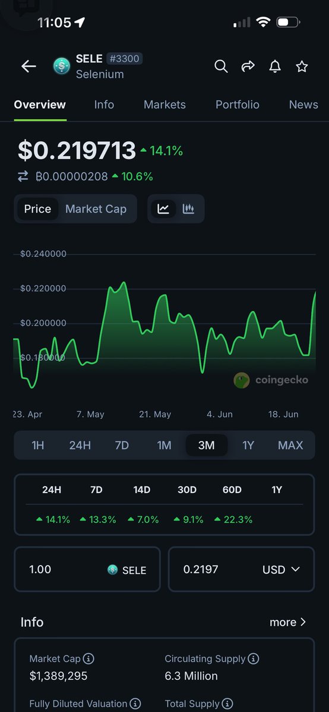This screenshot has width=329, height=712.
Task: Open the News tab
Action: (x=303, y=104)
